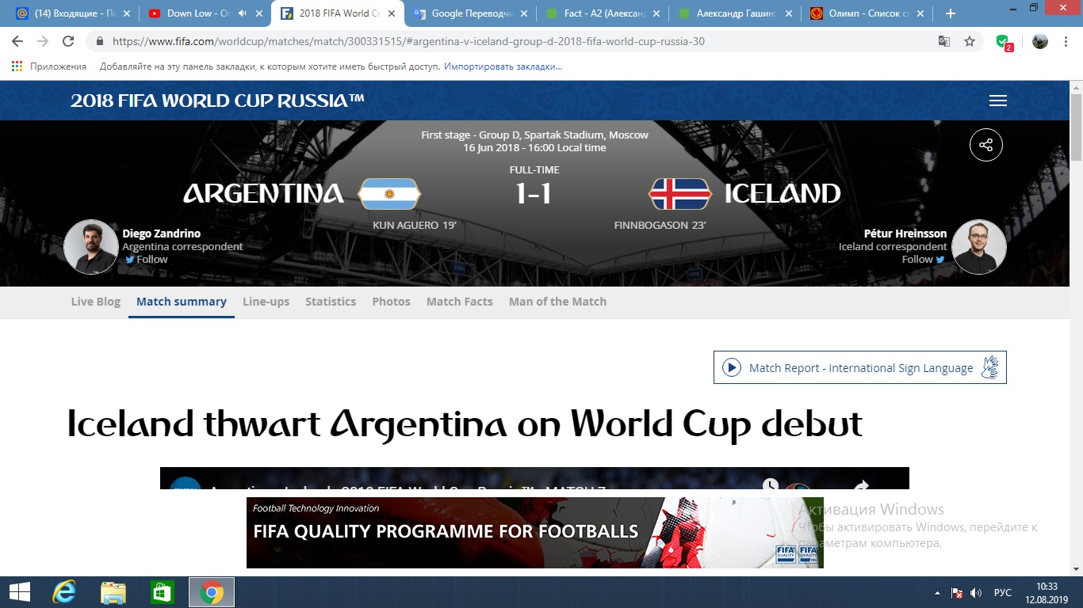The image size is (1083, 608).
Task: Click the Chrome taskbar icon
Action: (211, 592)
